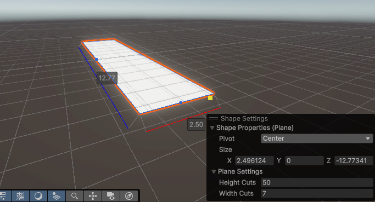This screenshot has width=375, height=202.
Task: Select blue handle on plane's front edge
Action: point(181,103)
